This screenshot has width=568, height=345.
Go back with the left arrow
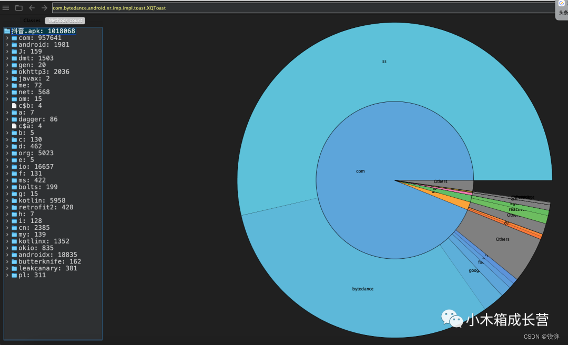[32, 7]
